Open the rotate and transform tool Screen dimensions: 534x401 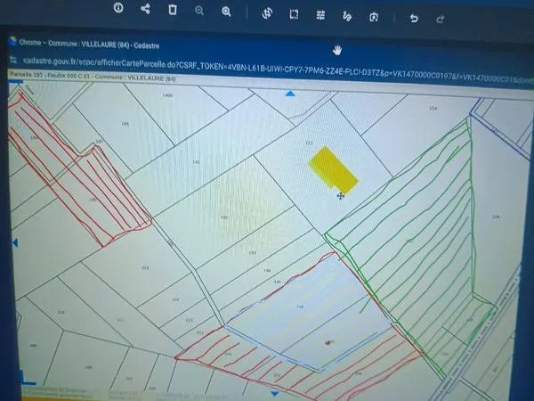click(x=267, y=13)
